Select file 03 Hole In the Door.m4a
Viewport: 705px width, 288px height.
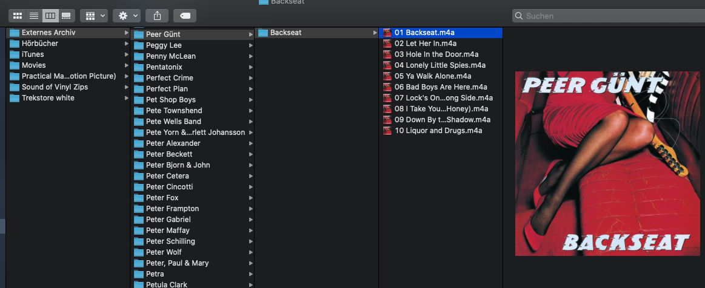441,54
